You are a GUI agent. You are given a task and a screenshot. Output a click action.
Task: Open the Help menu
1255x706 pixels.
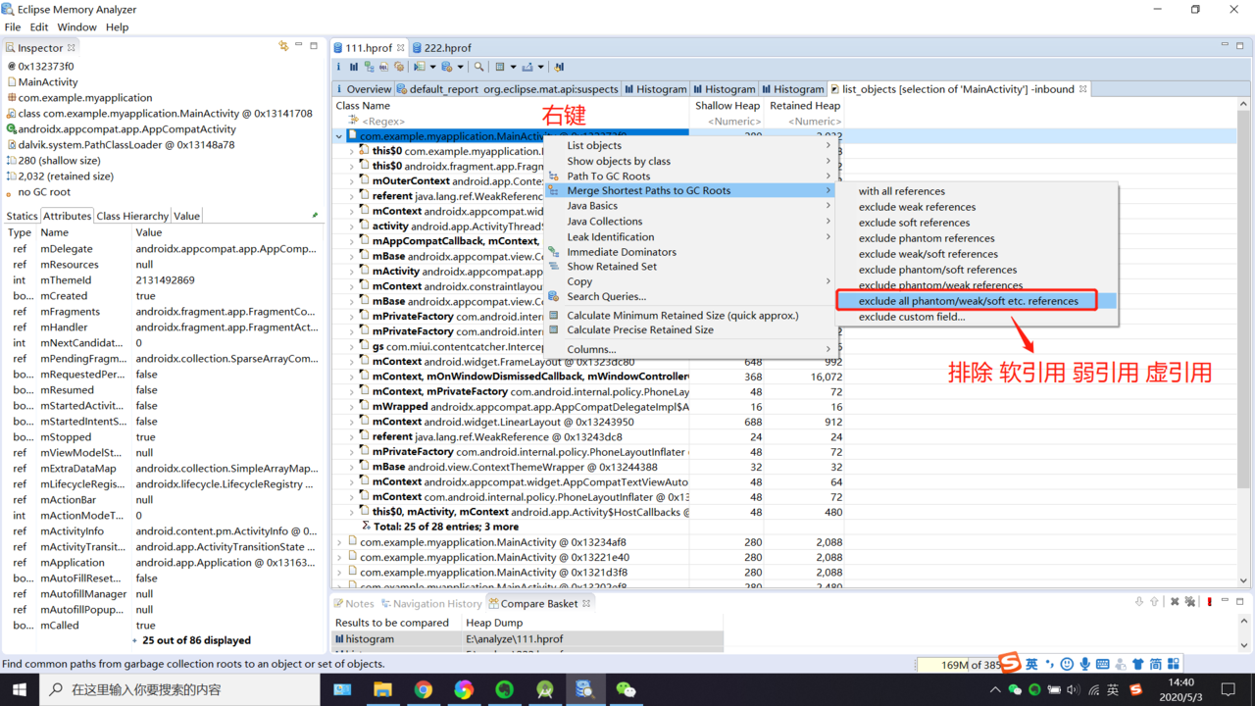[117, 26]
